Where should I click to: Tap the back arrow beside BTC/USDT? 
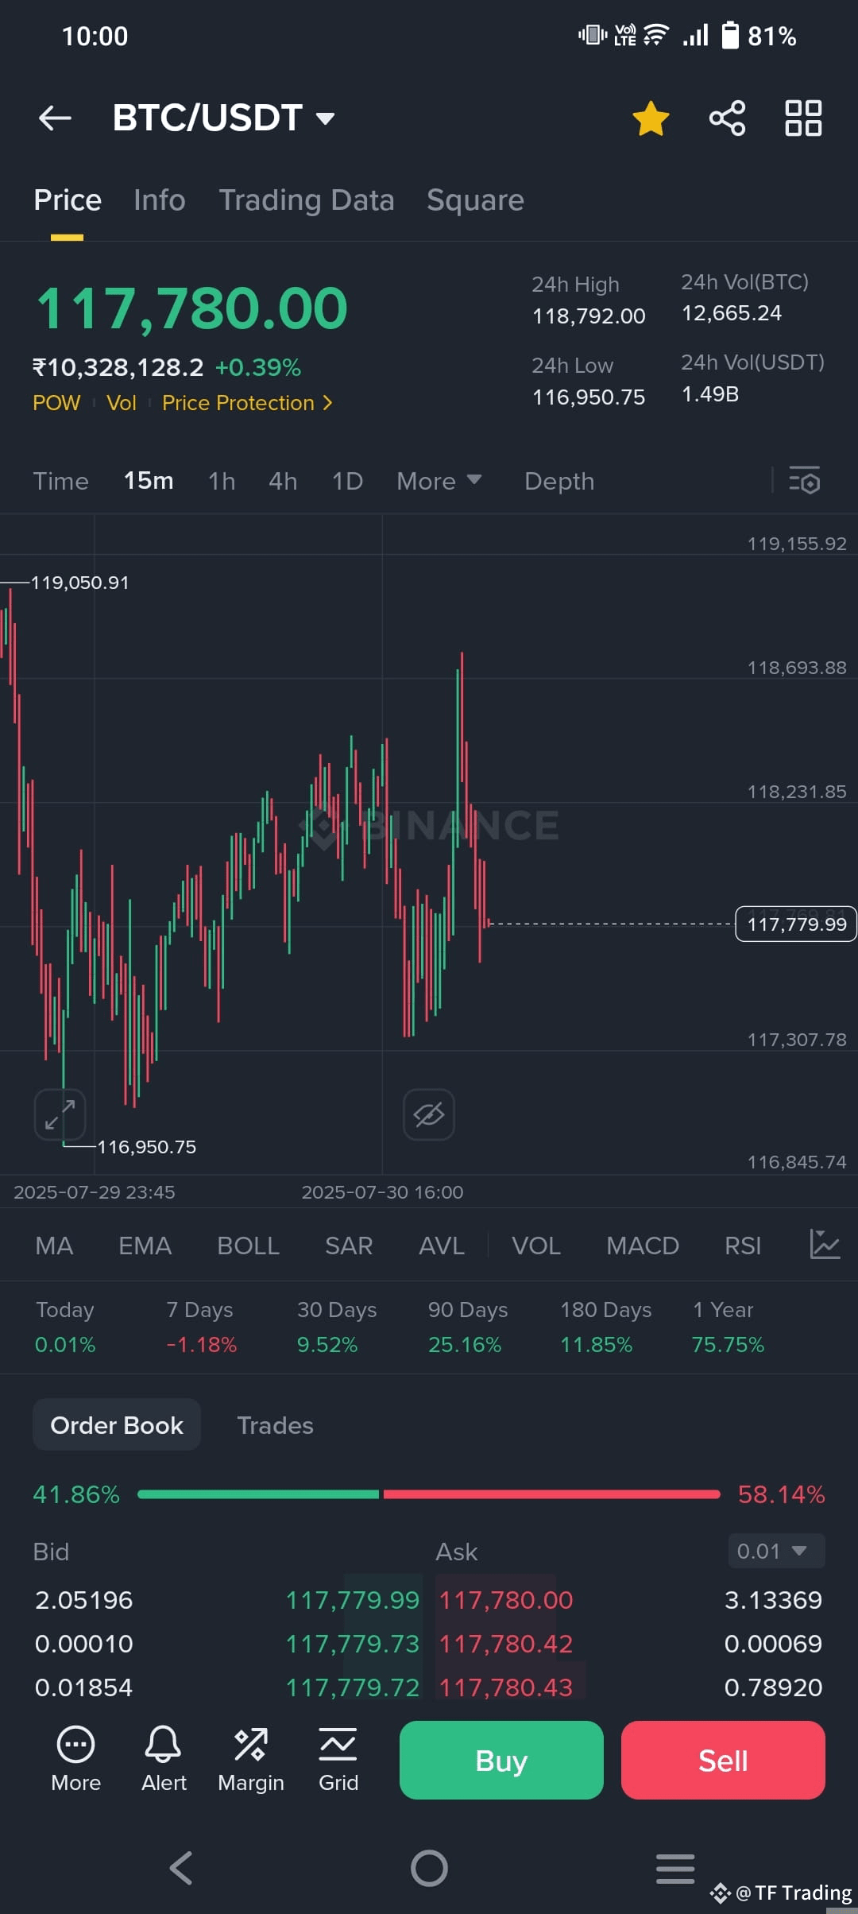55,118
